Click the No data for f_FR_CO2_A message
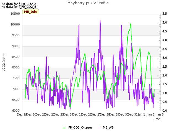The height and width of the screenshot is (133, 177). tap(19, 4)
